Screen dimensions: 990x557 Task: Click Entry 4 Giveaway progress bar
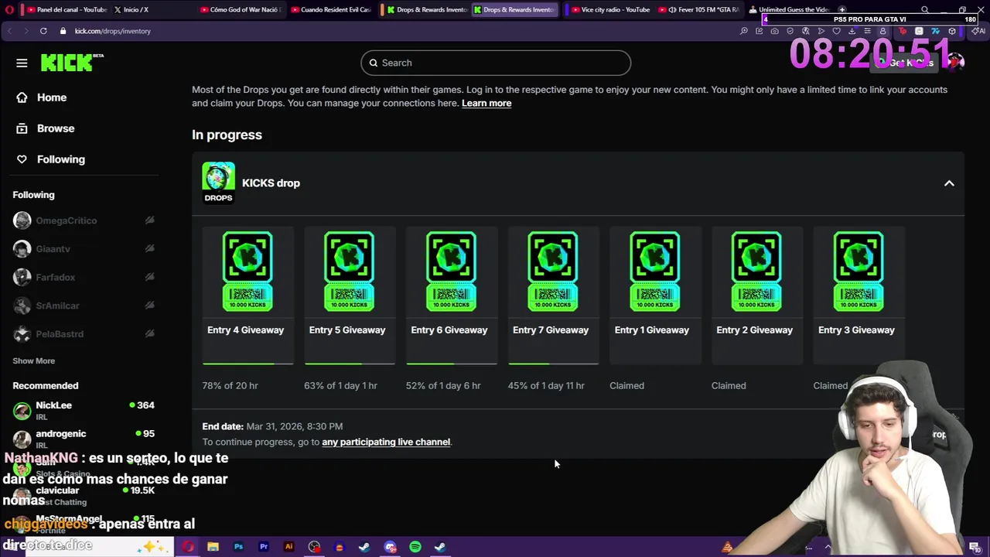click(247, 363)
